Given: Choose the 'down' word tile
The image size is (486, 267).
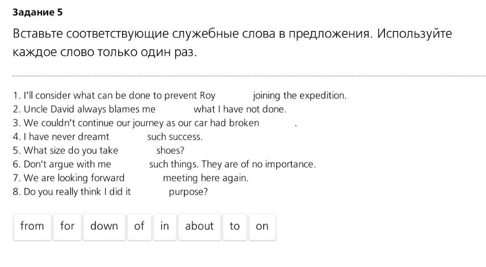Looking at the screenshot, I should (104, 226).
